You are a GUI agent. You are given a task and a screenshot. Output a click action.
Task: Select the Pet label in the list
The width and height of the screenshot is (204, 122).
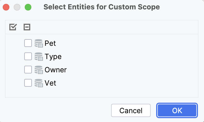(x=50, y=43)
